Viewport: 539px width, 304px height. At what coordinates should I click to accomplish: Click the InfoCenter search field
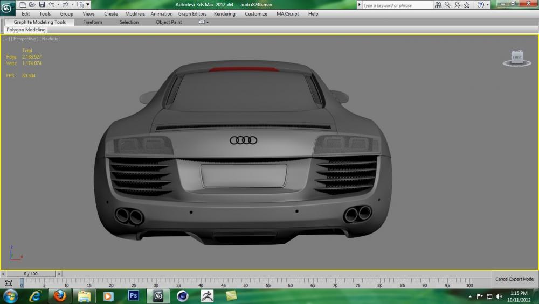(x=397, y=5)
